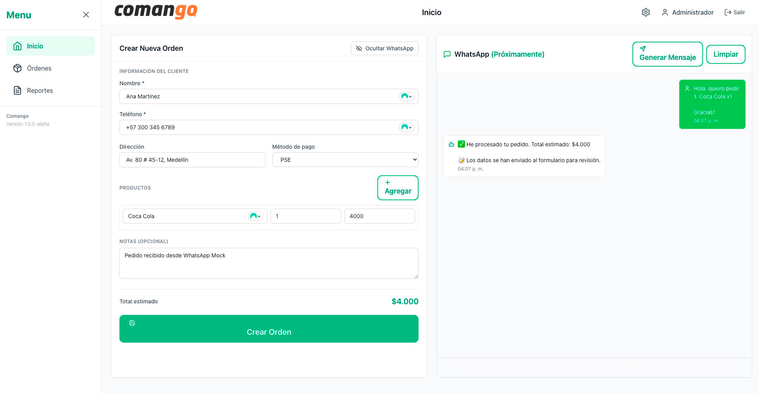Viewport: 759px width, 393px height.
Task: Toggle Ocultar WhatsApp panel visibility
Action: (384, 48)
